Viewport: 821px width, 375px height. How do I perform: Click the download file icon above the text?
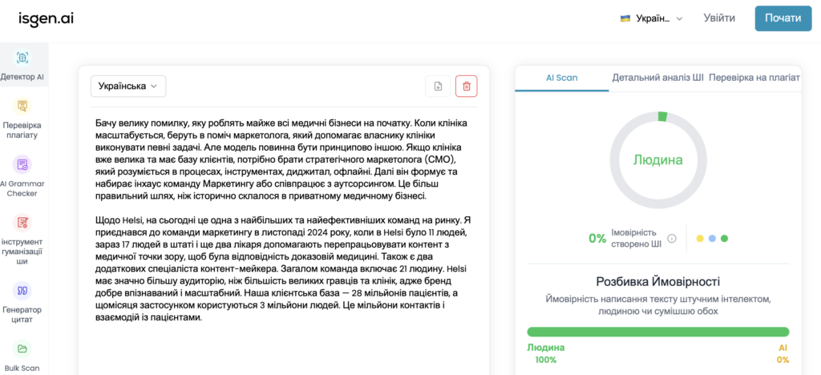click(x=438, y=87)
